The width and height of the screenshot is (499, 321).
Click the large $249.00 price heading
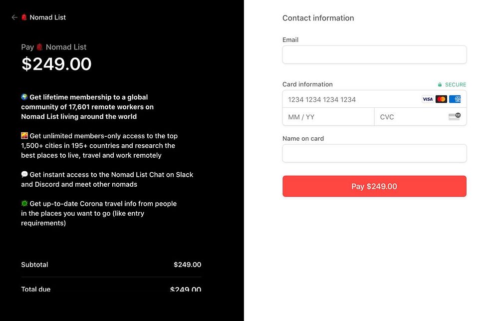56,64
